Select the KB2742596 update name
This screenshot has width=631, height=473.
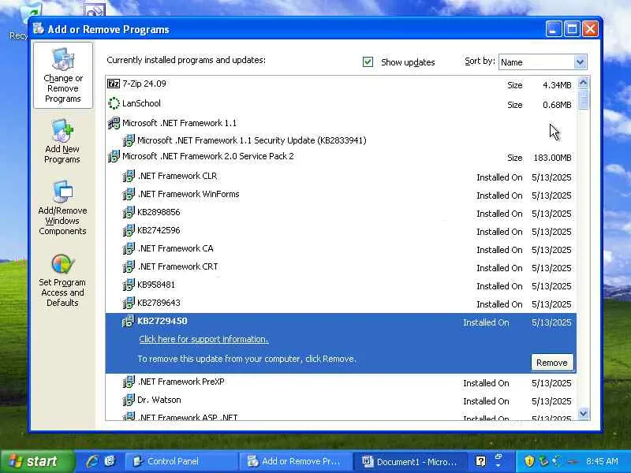pyautogui.click(x=159, y=230)
